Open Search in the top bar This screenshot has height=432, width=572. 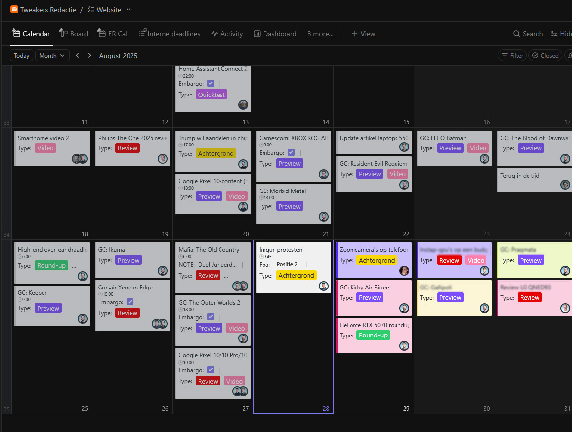528,34
